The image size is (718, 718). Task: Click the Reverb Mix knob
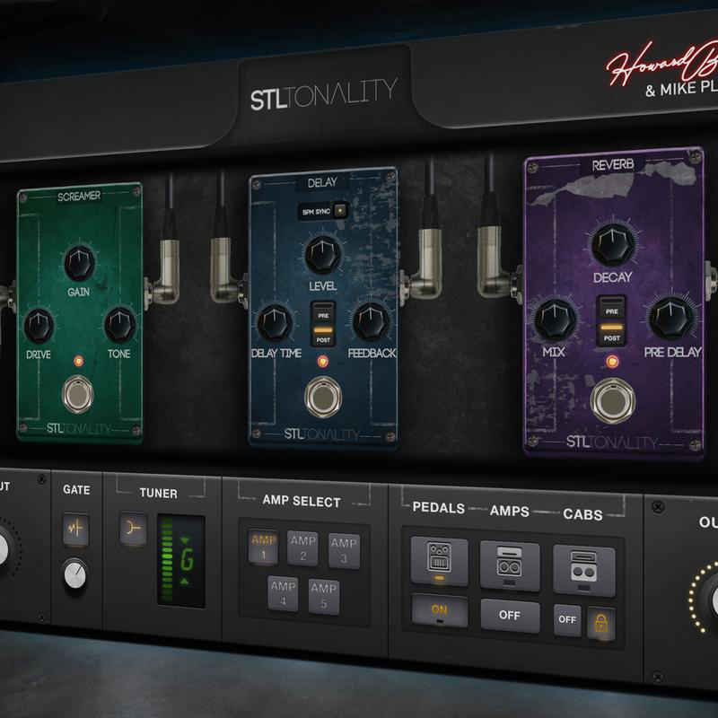(556, 320)
